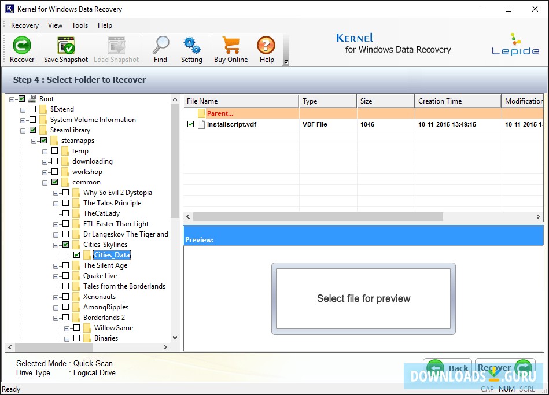The height and width of the screenshot is (395, 549).
Task: Expand the System Volume Information node
Action: pos(23,120)
